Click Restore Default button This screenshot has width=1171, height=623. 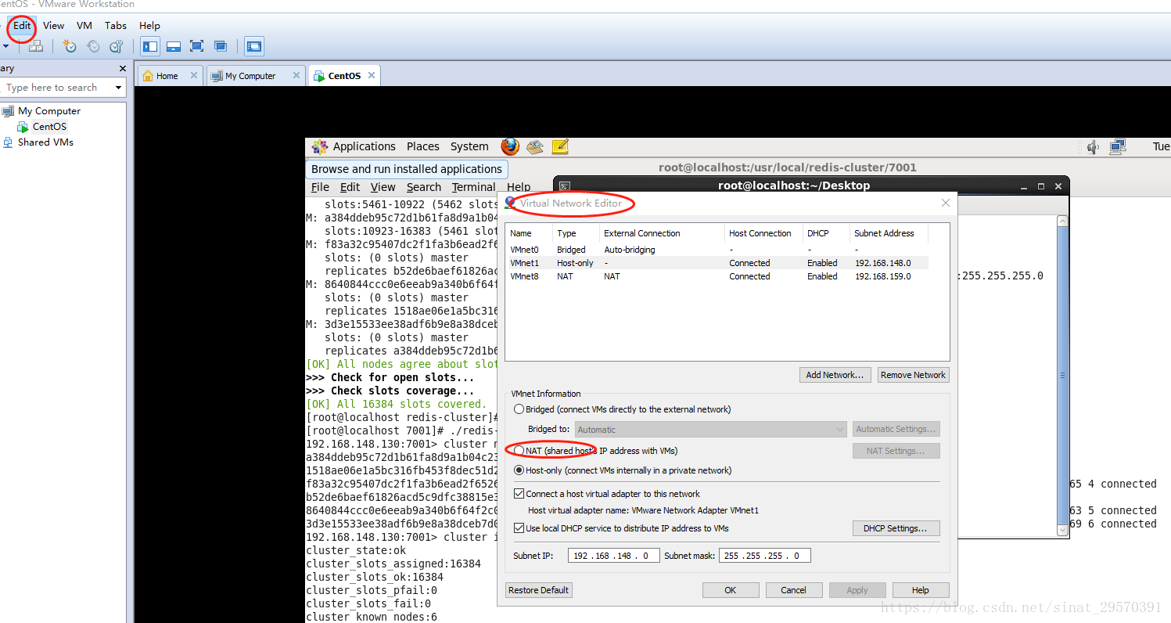pos(539,590)
